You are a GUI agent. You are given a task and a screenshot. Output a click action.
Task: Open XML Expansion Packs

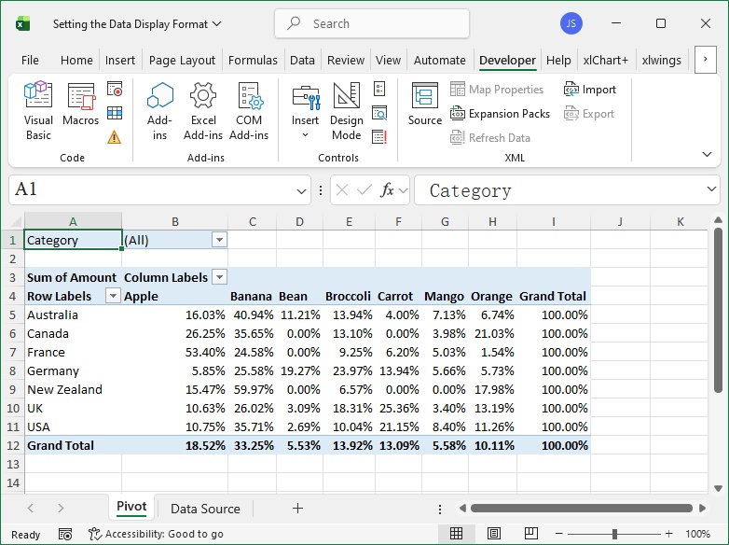500,114
